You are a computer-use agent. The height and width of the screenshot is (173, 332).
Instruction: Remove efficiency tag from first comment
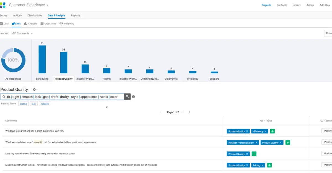(x=265, y=131)
